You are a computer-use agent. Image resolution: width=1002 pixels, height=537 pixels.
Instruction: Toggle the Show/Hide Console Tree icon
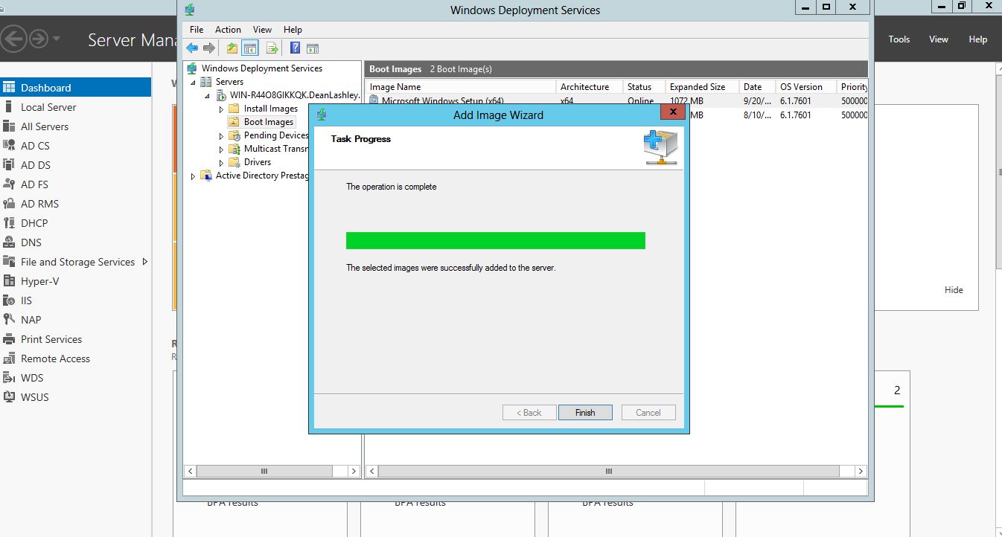[x=250, y=48]
